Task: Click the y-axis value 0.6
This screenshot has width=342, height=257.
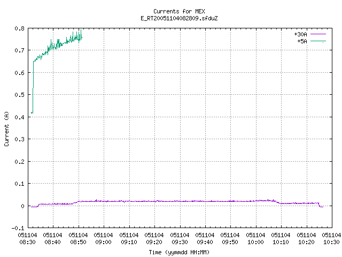Action: [x=20, y=73]
